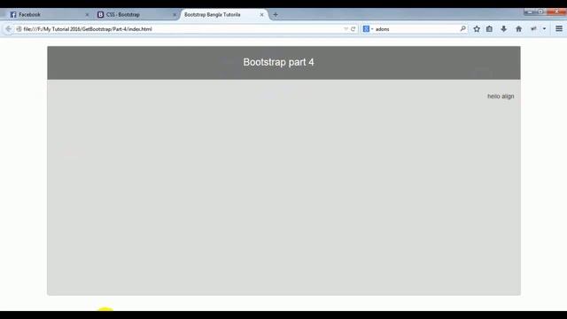Click the Bootstrap part 4 heading
This screenshot has height=319, width=567.
click(x=278, y=62)
